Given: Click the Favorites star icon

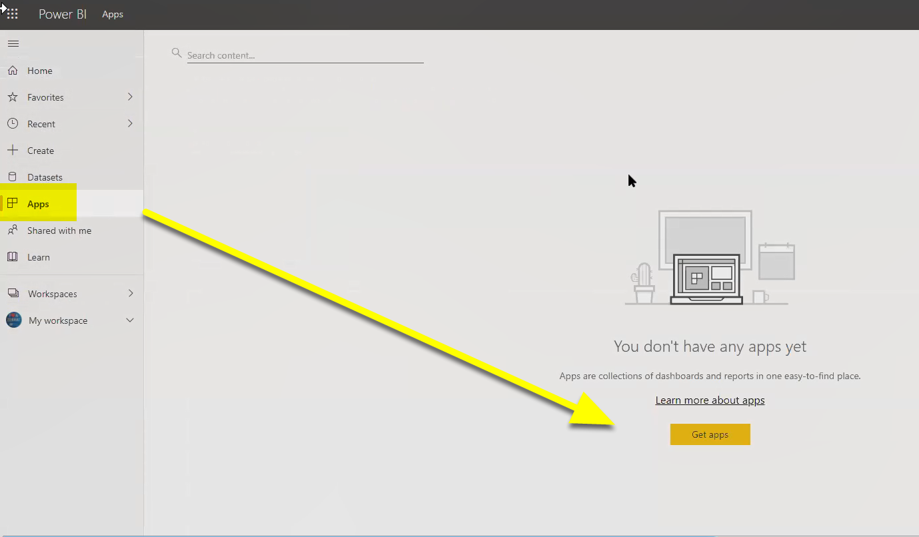Looking at the screenshot, I should click(13, 97).
